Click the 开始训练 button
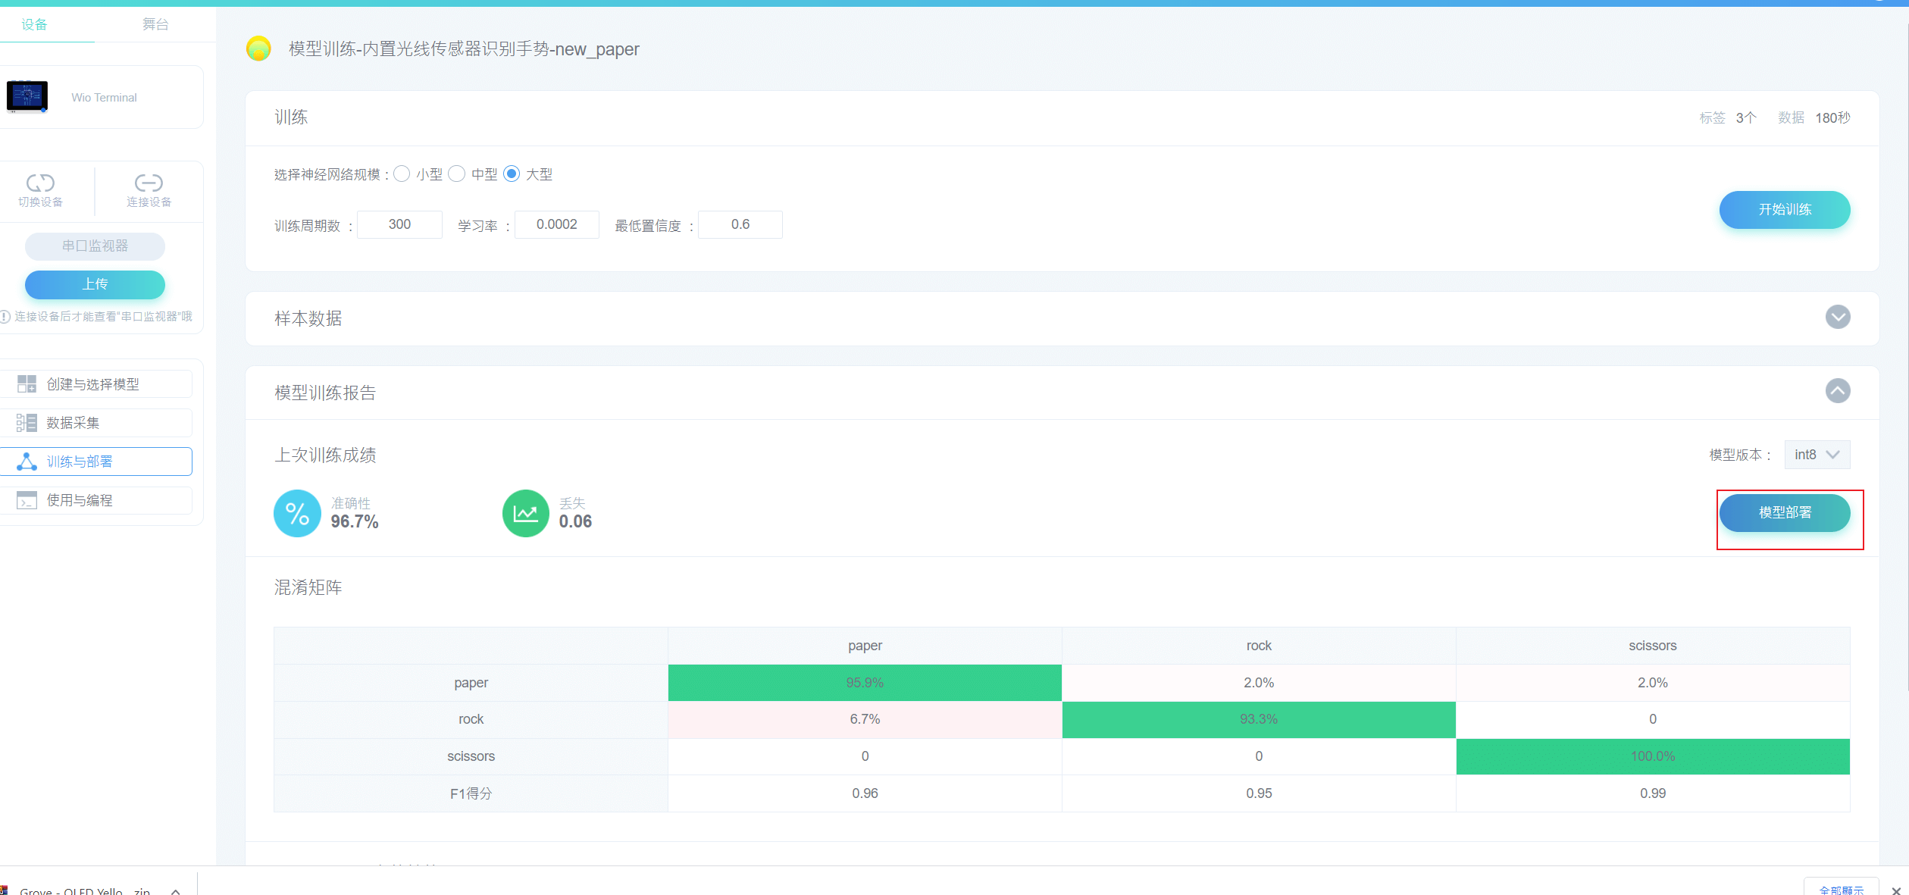 pyautogui.click(x=1784, y=209)
